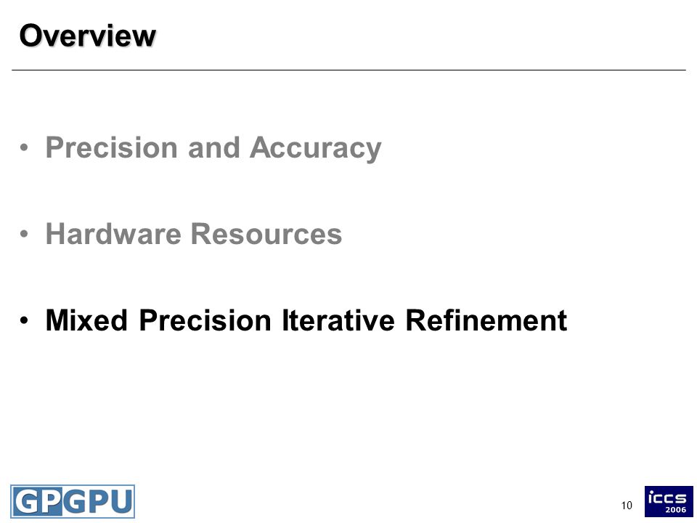The image size is (697, 523).
Task: Click the 'iccs' lettering in the logo
Action: click(667, 497)
